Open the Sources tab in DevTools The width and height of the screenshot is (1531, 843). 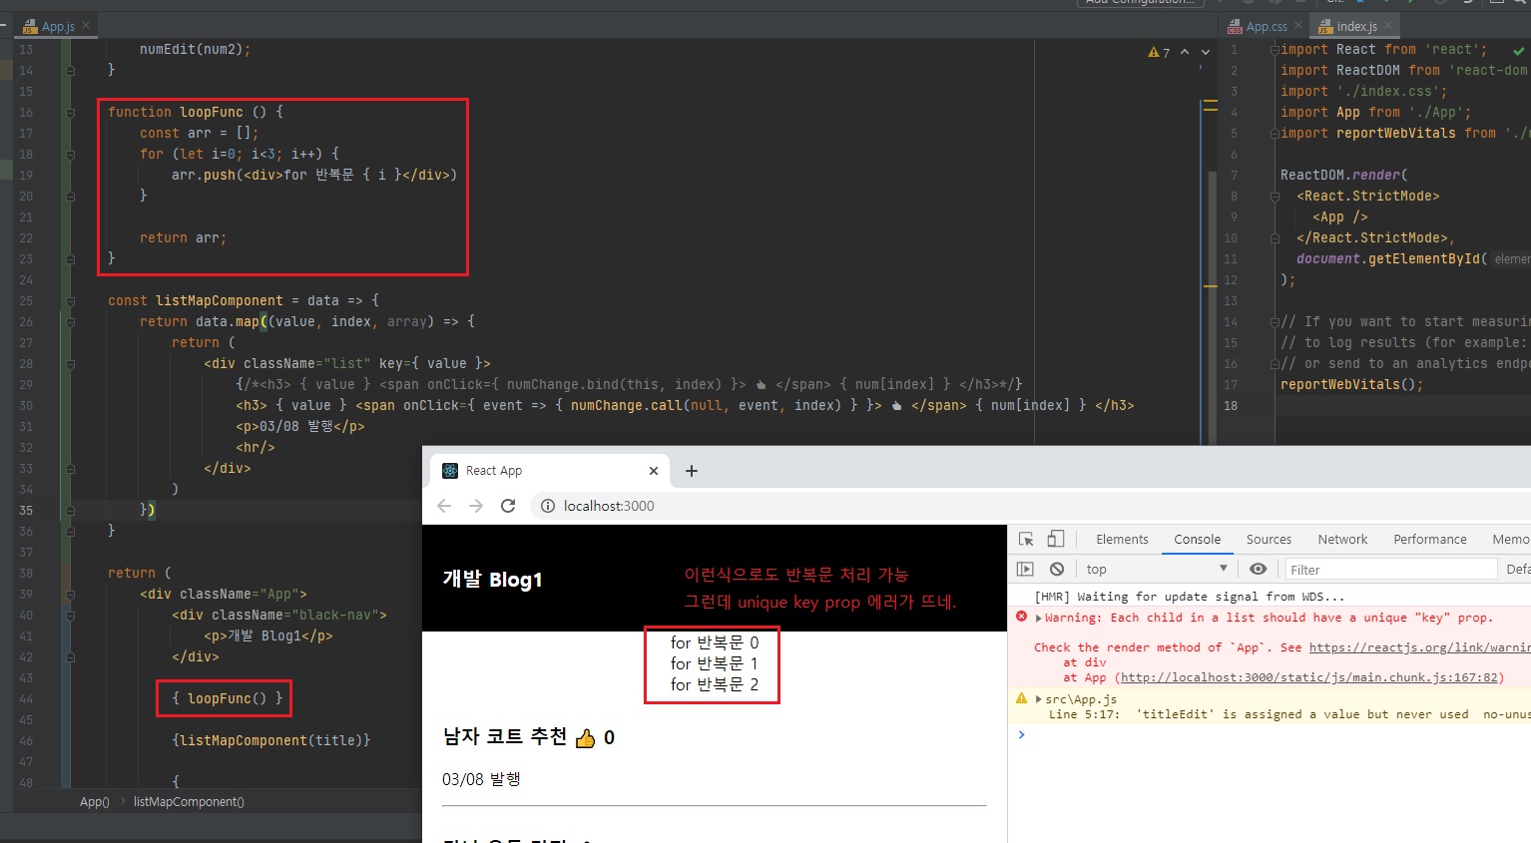tap(1269, 540)
